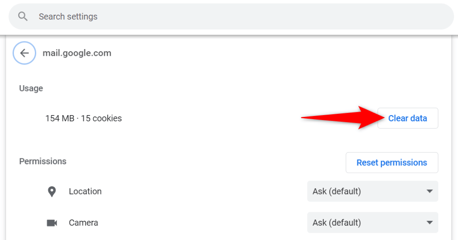Click the Location pin icon
This screenshot has width=458, height=240.
pyautogui.click(x=52, y=191)
